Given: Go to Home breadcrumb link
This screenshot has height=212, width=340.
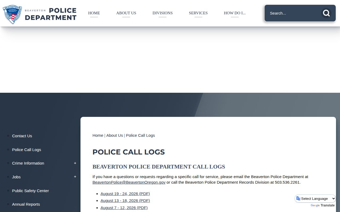Looking at the screenshot, I should 98,135.
